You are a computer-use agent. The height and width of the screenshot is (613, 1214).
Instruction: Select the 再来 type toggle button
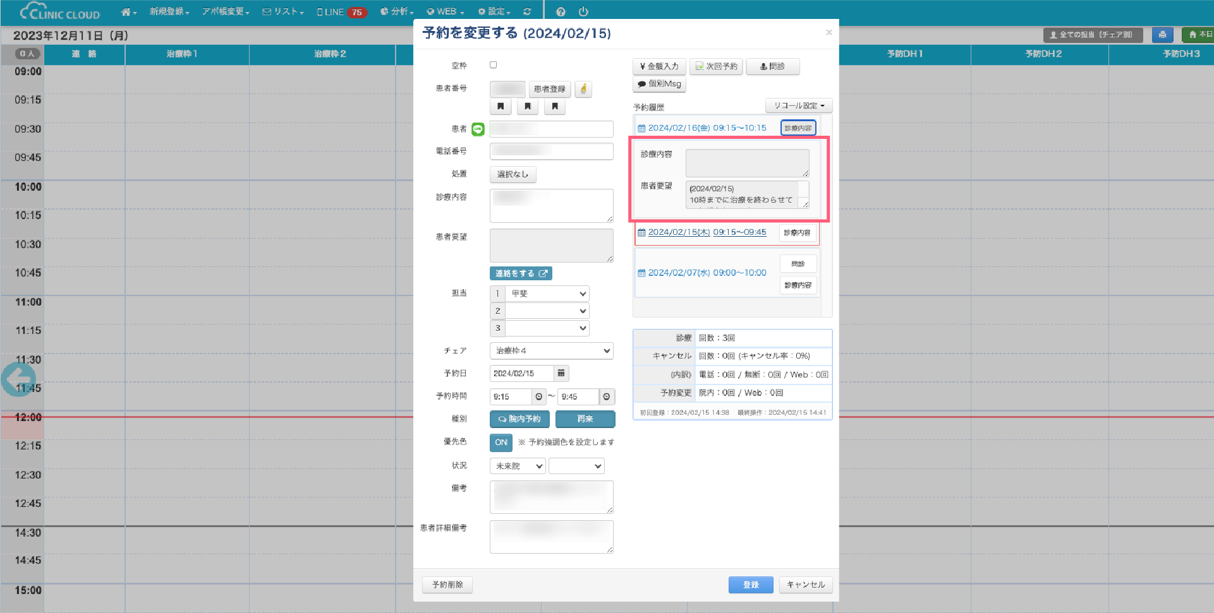(x=585, y=419)
